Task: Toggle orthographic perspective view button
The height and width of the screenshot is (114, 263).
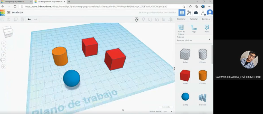Action: [4, 66]
